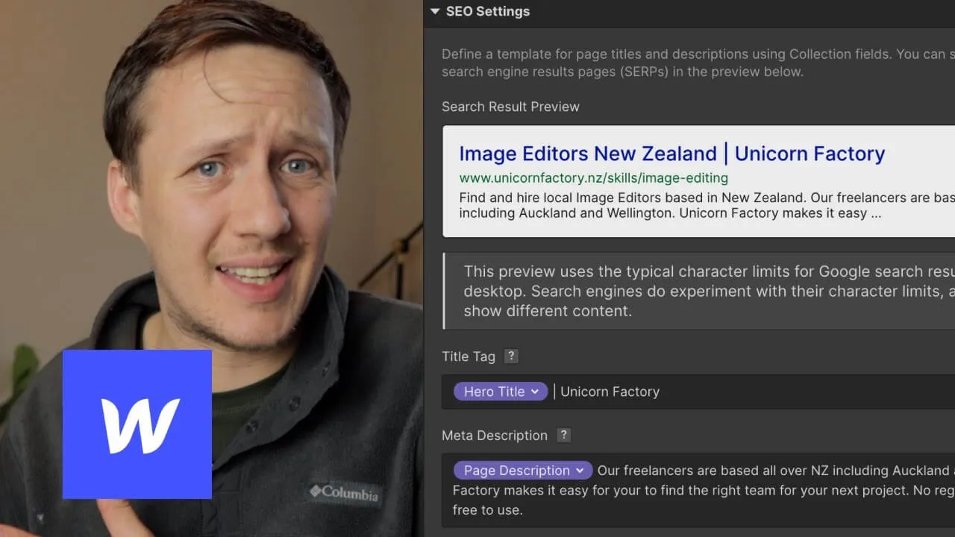Click the green unicornfactory.nz preview URL
This screenshot has width=955, height=537.
pos(593,178)
